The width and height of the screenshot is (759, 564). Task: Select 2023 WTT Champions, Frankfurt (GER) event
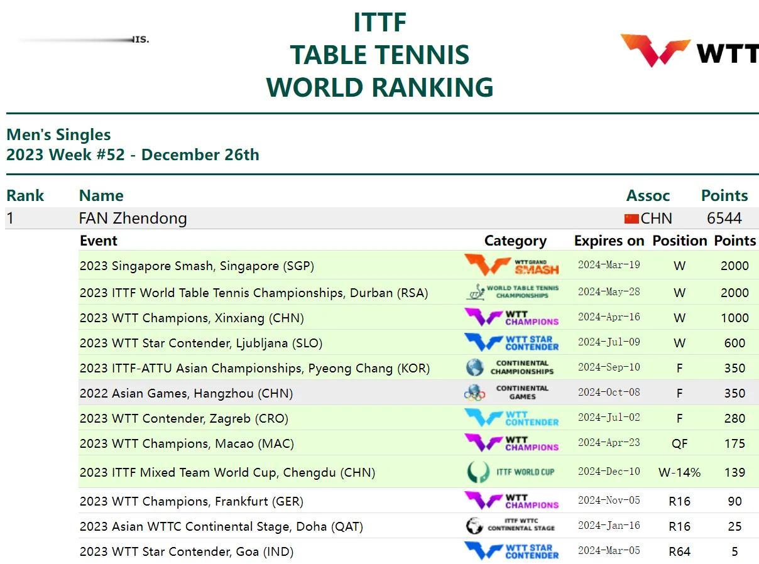click(192, 501)
